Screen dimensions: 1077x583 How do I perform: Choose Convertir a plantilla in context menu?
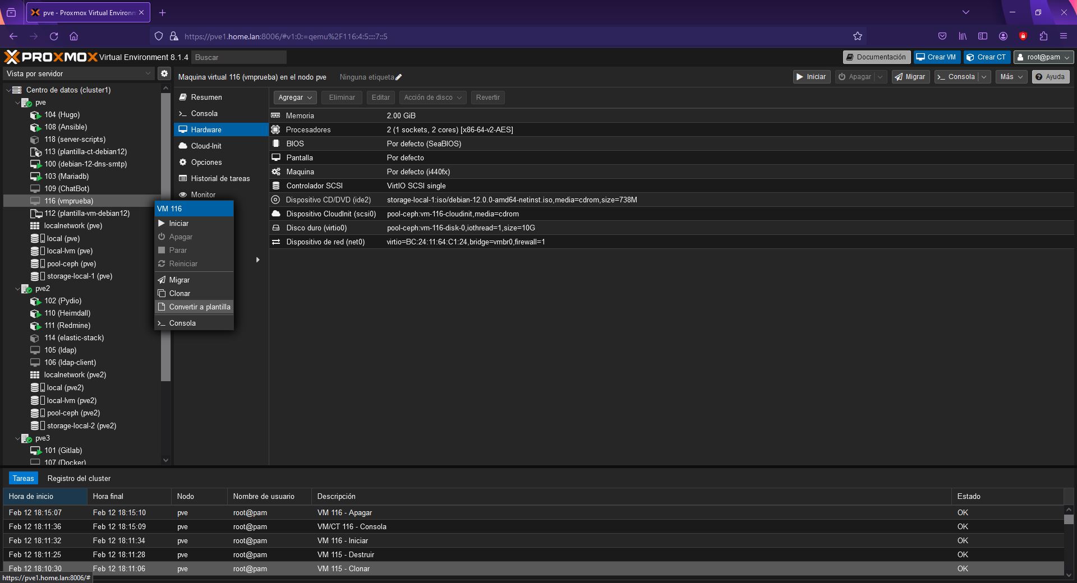(x=194, y=307)
